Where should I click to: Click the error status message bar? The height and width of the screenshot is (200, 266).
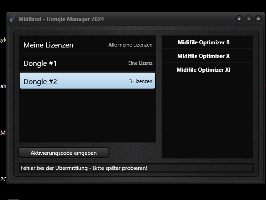tap(136, 168)
